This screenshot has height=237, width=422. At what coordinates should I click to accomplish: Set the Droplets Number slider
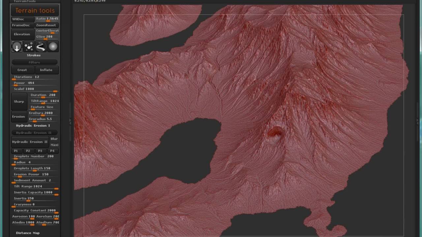click(35, 157)
